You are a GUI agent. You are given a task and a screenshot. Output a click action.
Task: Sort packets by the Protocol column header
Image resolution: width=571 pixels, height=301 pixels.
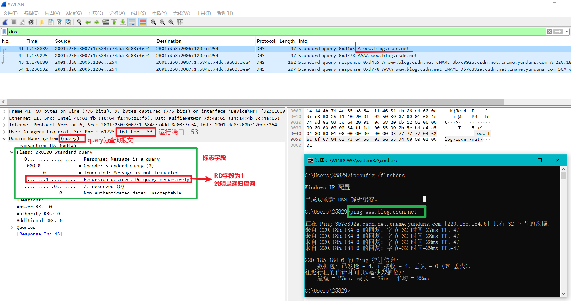266,41
